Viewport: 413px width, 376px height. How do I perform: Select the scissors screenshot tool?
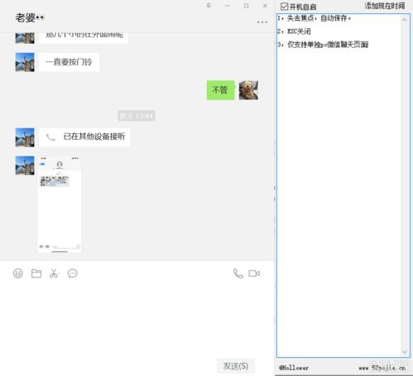click(55, 273)
